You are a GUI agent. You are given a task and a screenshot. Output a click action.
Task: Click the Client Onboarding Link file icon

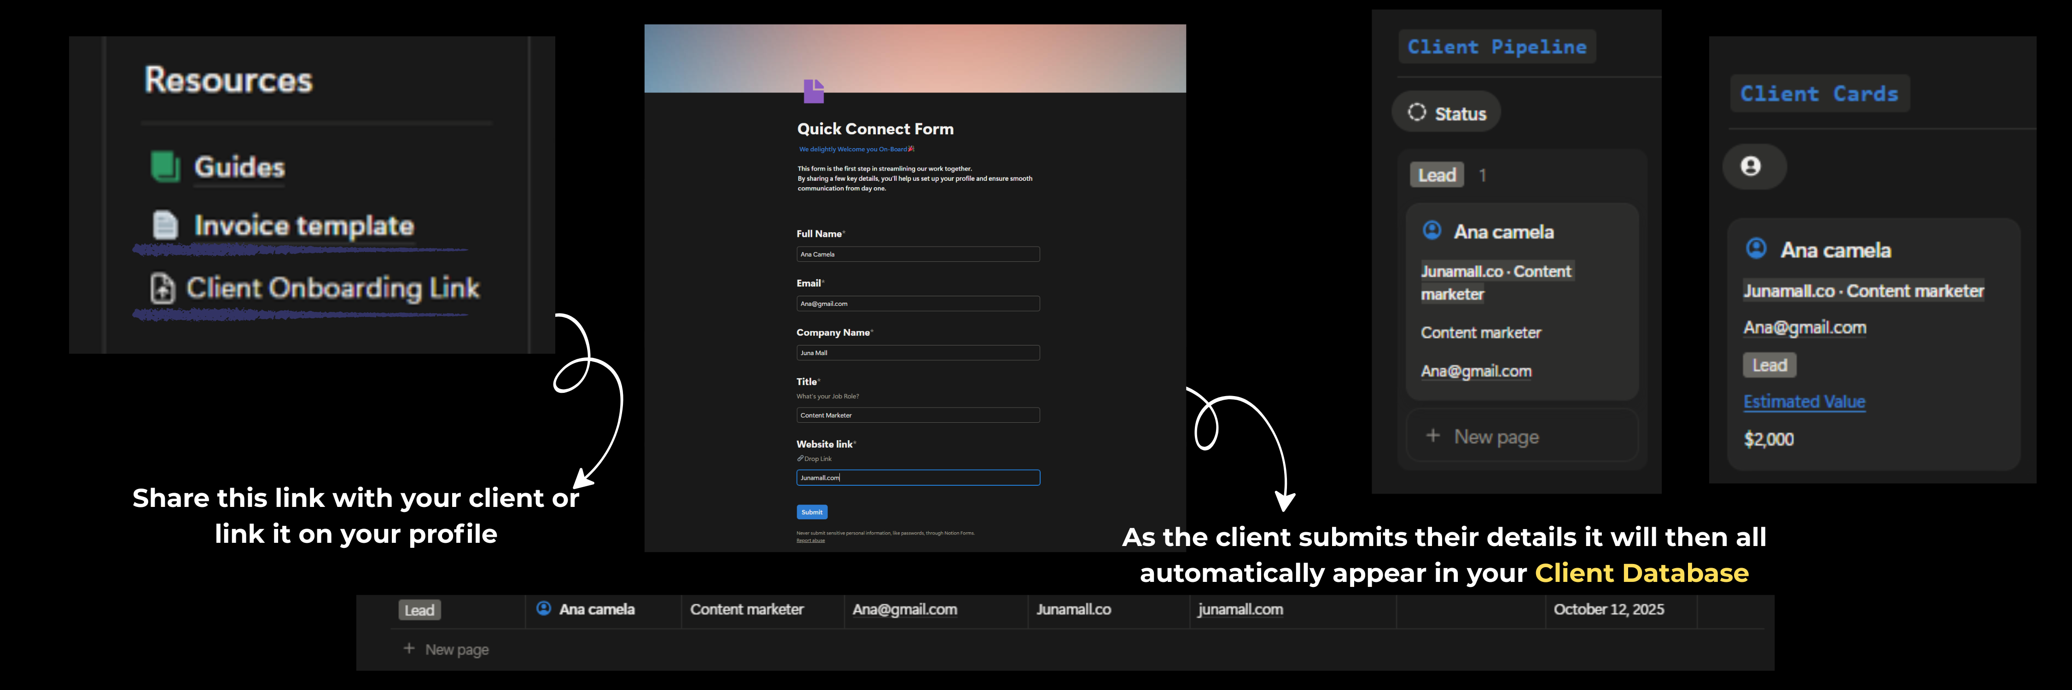click(x=163, y=287)
